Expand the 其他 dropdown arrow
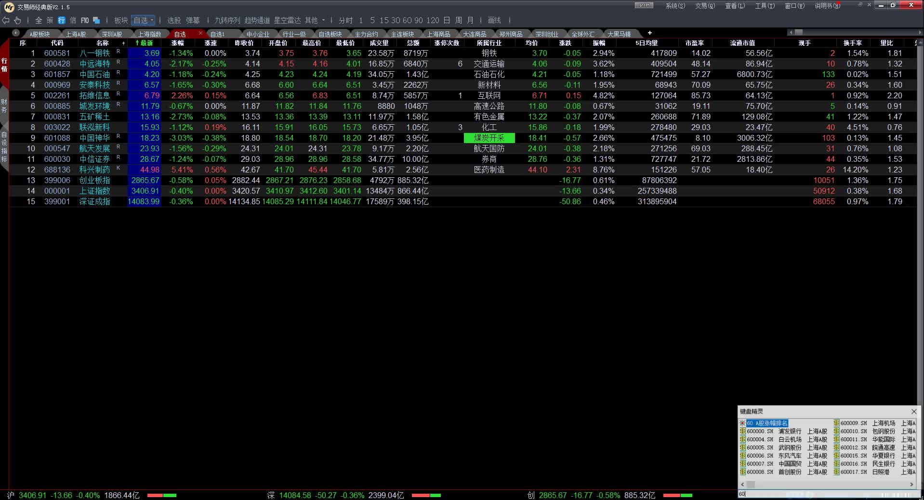Screen dimensions: 924x500 coord(323,20)
